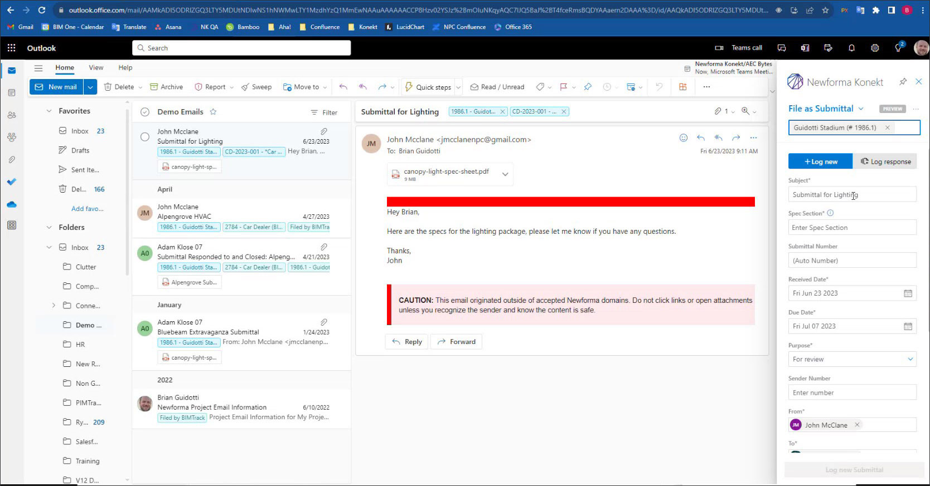Open the People icon in left rail
This screenshot has width=930, height=486.
tap(12, 115)
